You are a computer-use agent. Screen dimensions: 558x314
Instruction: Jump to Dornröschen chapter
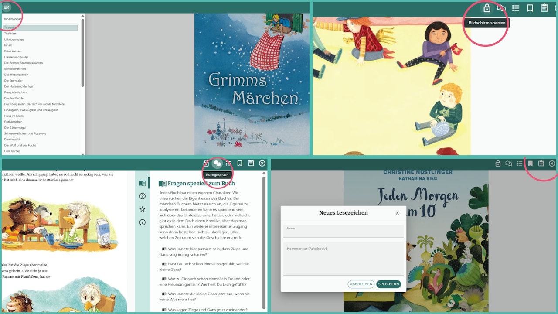pos(13,51)
